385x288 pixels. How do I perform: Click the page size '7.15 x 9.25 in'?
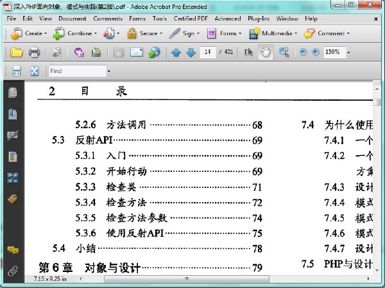50,279
